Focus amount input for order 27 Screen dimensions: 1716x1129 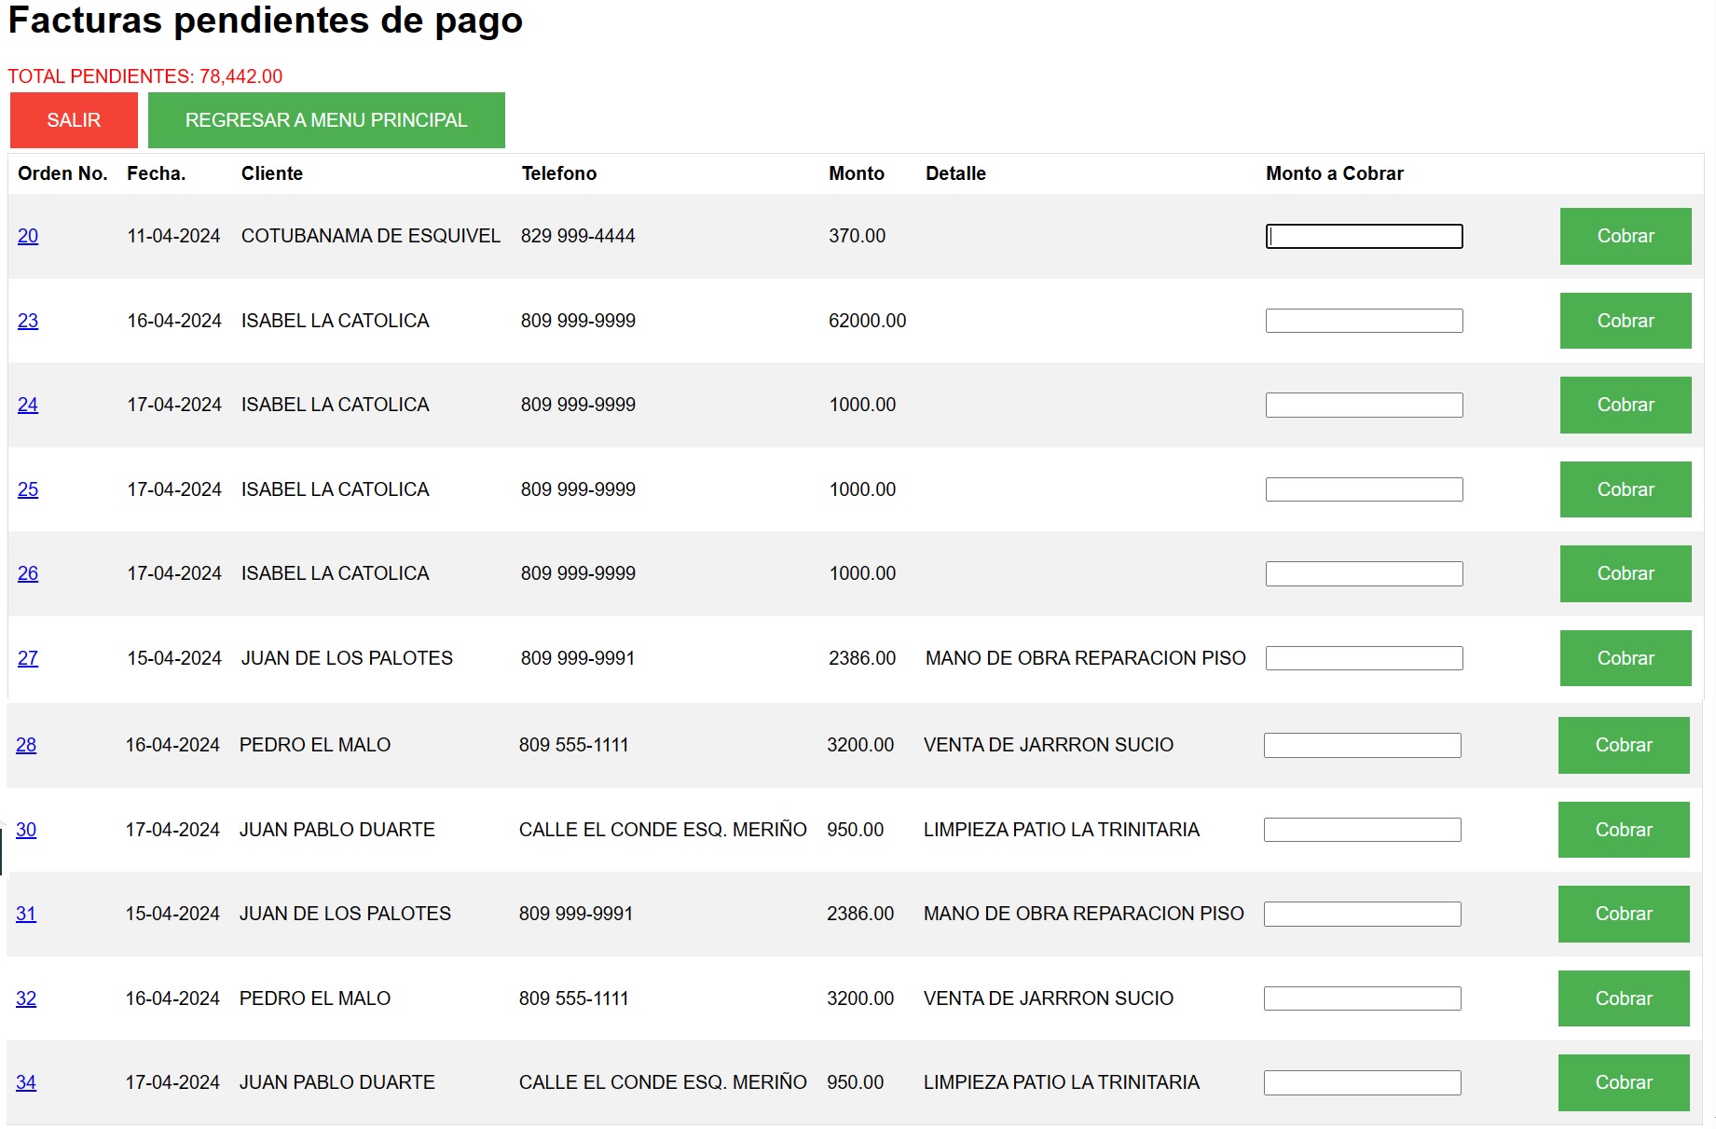[x=1364, y=658]
